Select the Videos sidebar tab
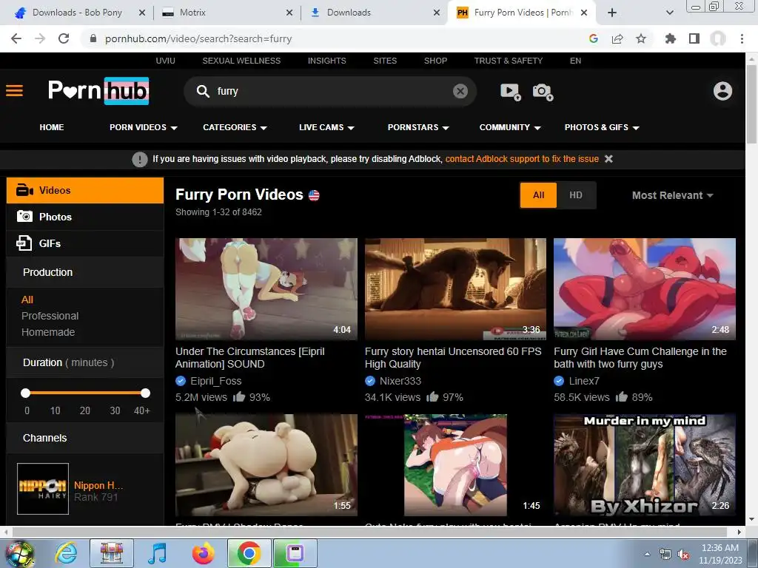This screenshot has width=758, height=568. pos(85,190)
